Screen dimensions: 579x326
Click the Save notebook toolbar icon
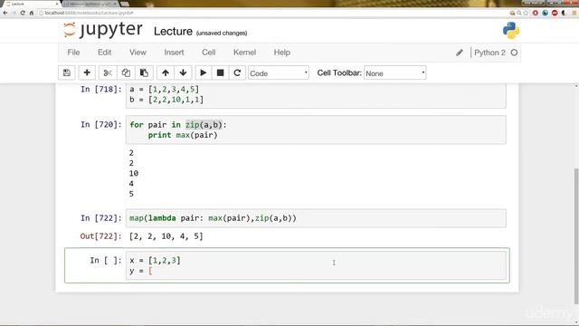coord(67,72)
